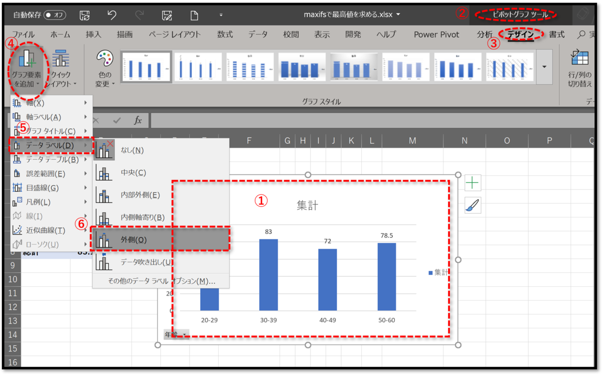This screenshot has height=374, width=602.
Task: Click the Redo arrow icon
Action: tap(139, 15)
